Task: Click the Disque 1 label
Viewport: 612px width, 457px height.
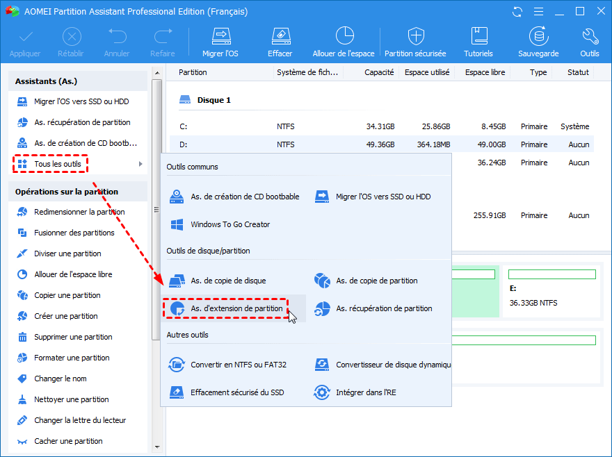Action: [214, 100]
